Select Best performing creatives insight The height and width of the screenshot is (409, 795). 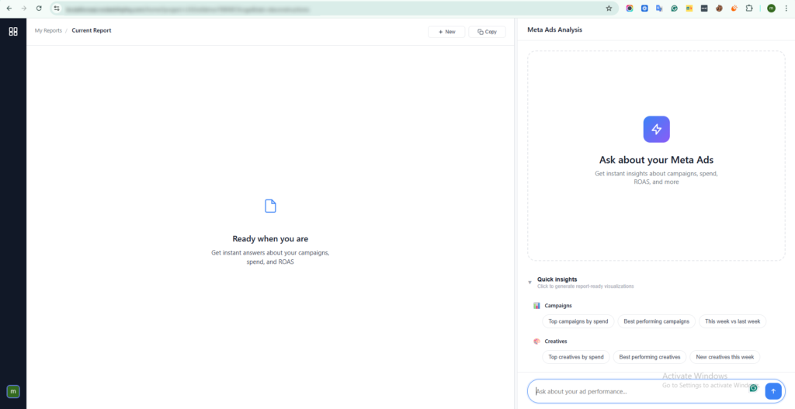click(x=649, y=357)
